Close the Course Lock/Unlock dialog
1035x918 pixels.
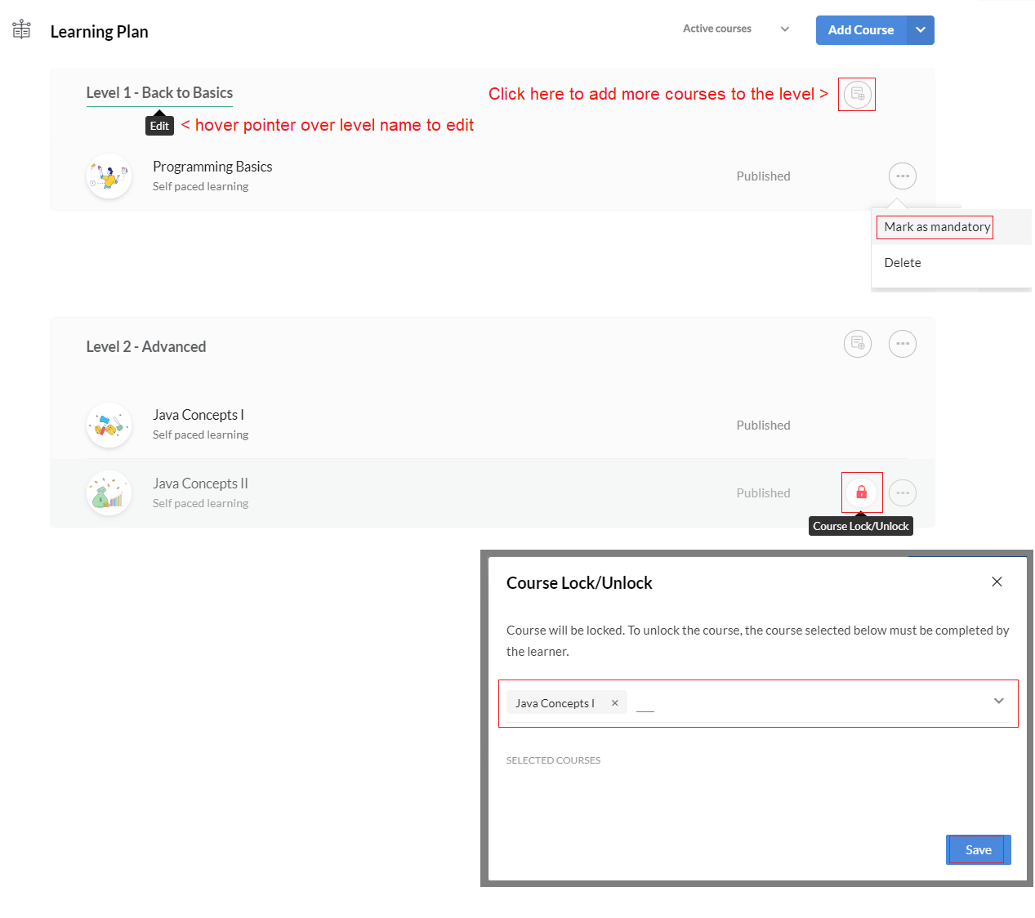(x=997, y=582)
